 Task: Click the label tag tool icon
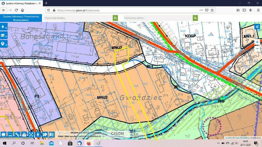coord(45,134)
